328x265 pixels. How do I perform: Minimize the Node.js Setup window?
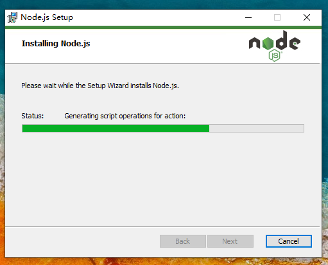point(248,17)
